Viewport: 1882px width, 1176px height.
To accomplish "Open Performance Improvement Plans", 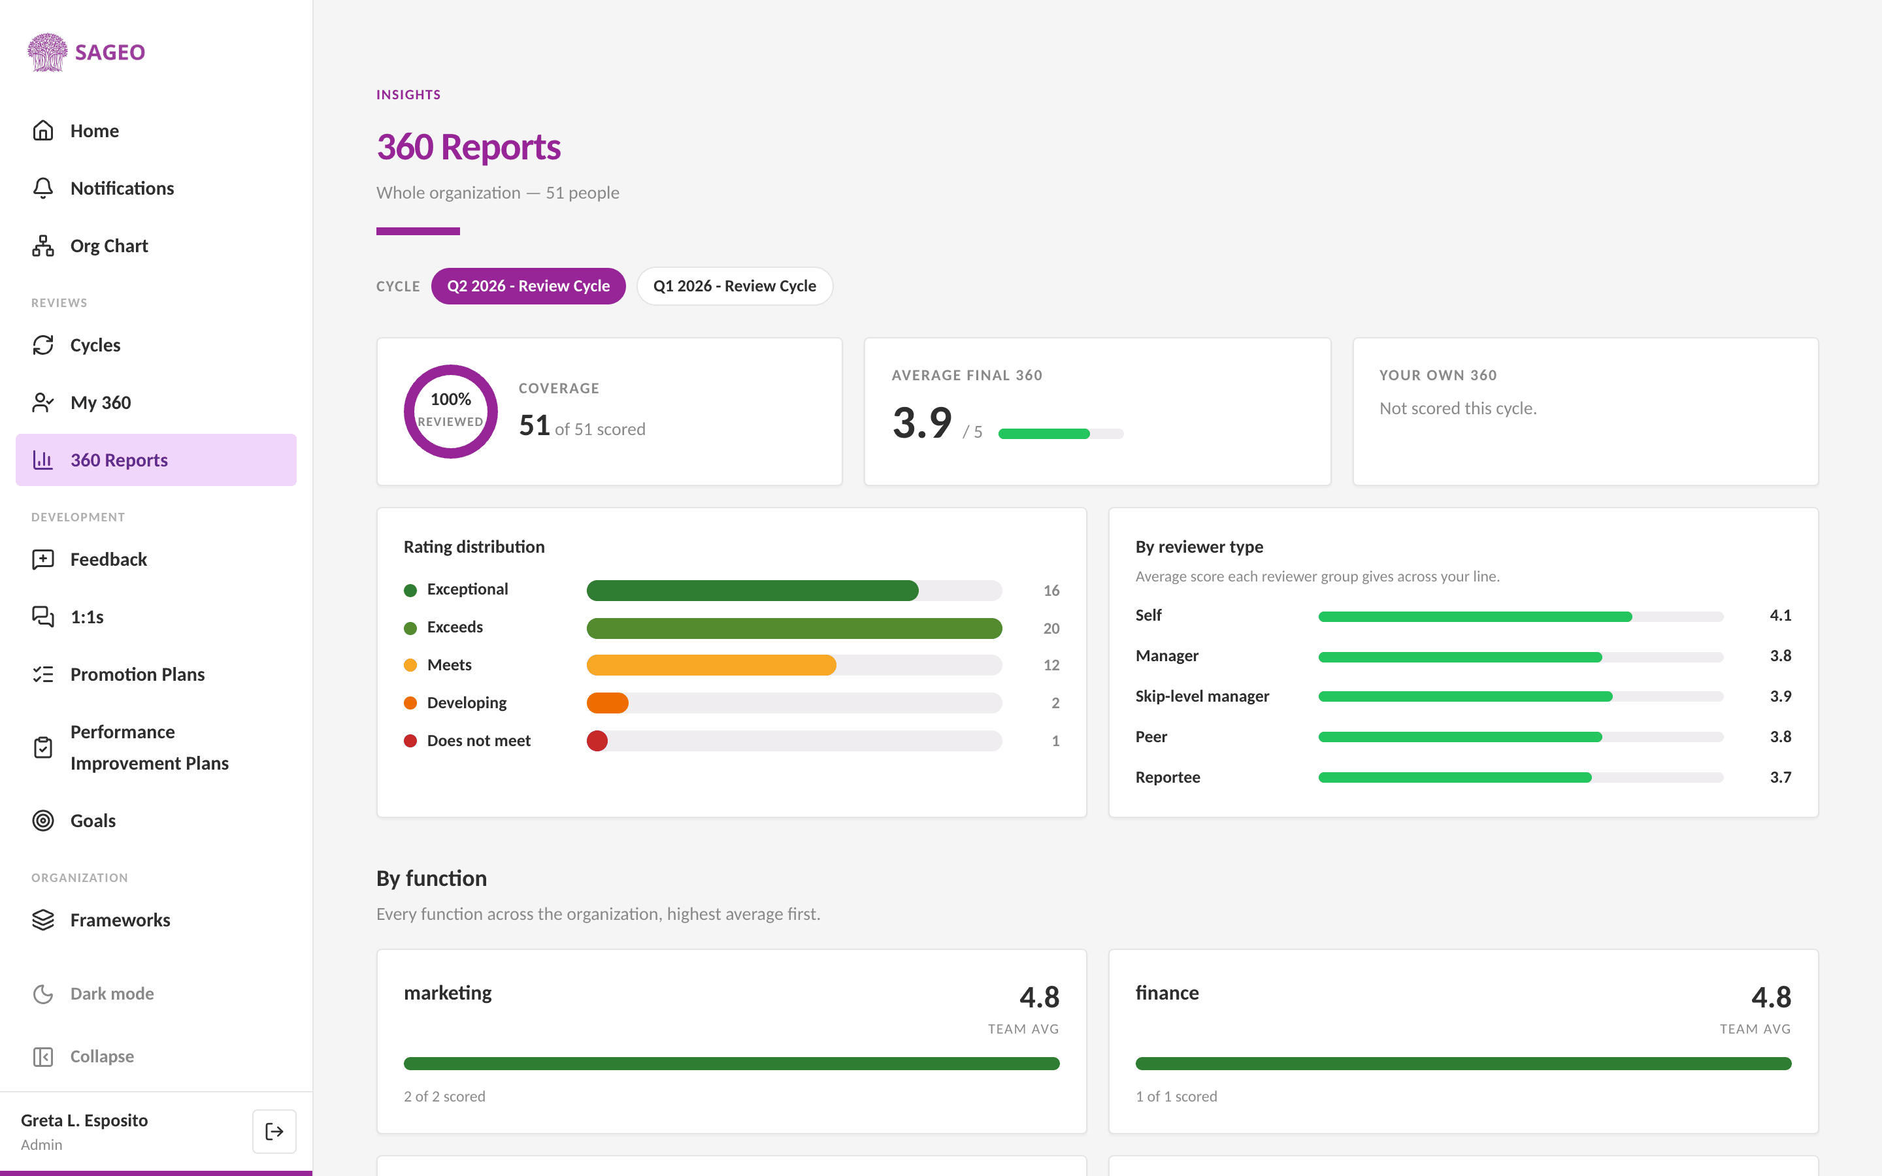I will click(x=156, y=747).
